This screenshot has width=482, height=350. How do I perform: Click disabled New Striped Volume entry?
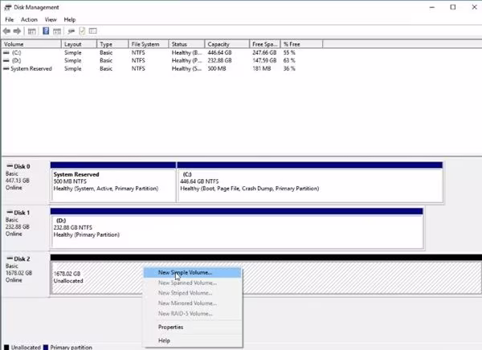[x=193, y=293]
